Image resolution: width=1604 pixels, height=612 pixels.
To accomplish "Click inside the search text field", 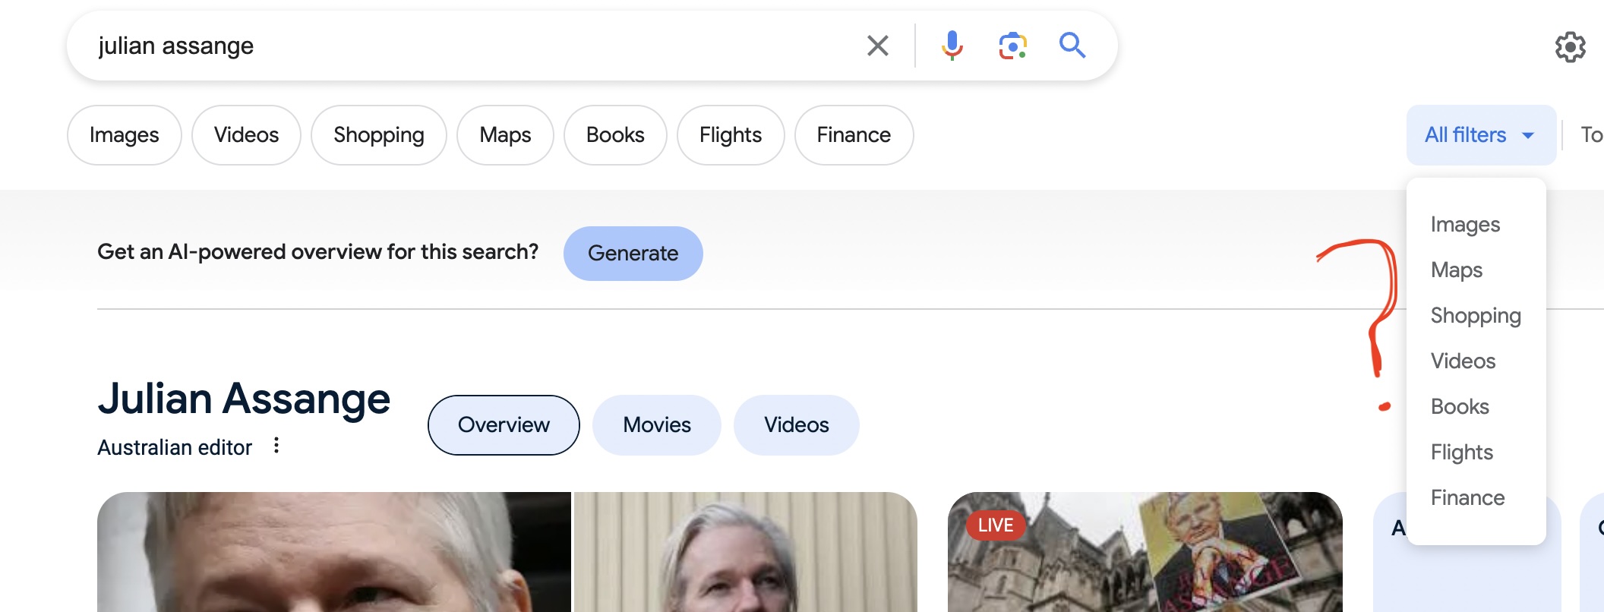I will click(x=471, y=46).
